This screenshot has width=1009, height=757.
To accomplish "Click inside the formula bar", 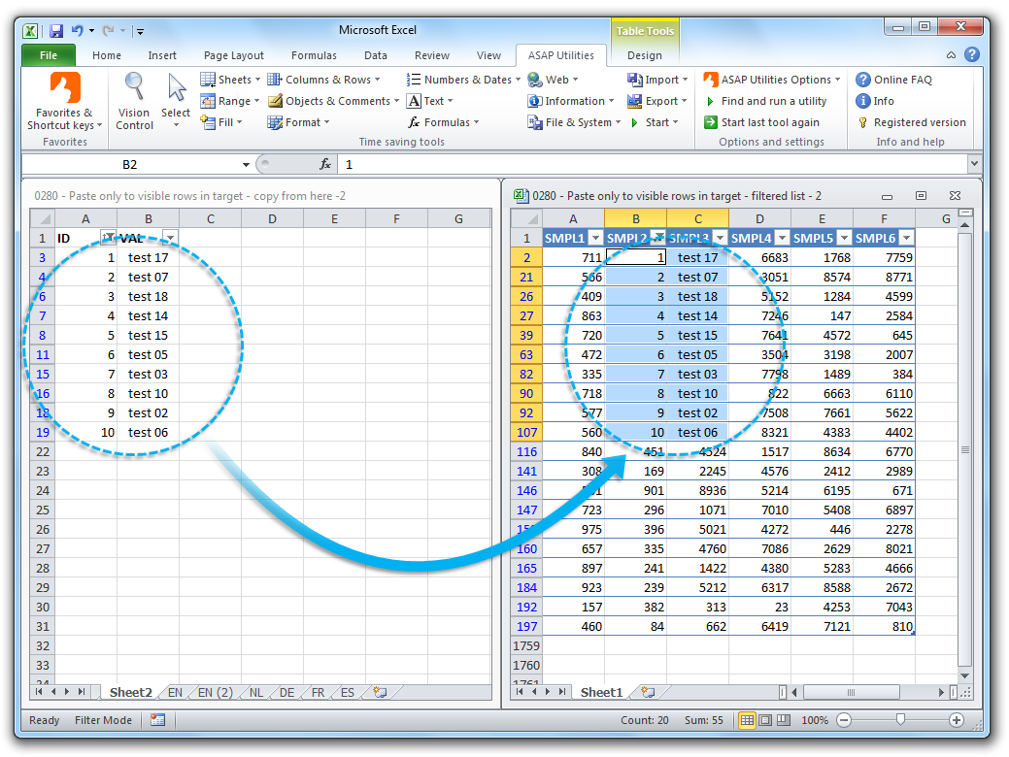I will click(x=486, y=164).
